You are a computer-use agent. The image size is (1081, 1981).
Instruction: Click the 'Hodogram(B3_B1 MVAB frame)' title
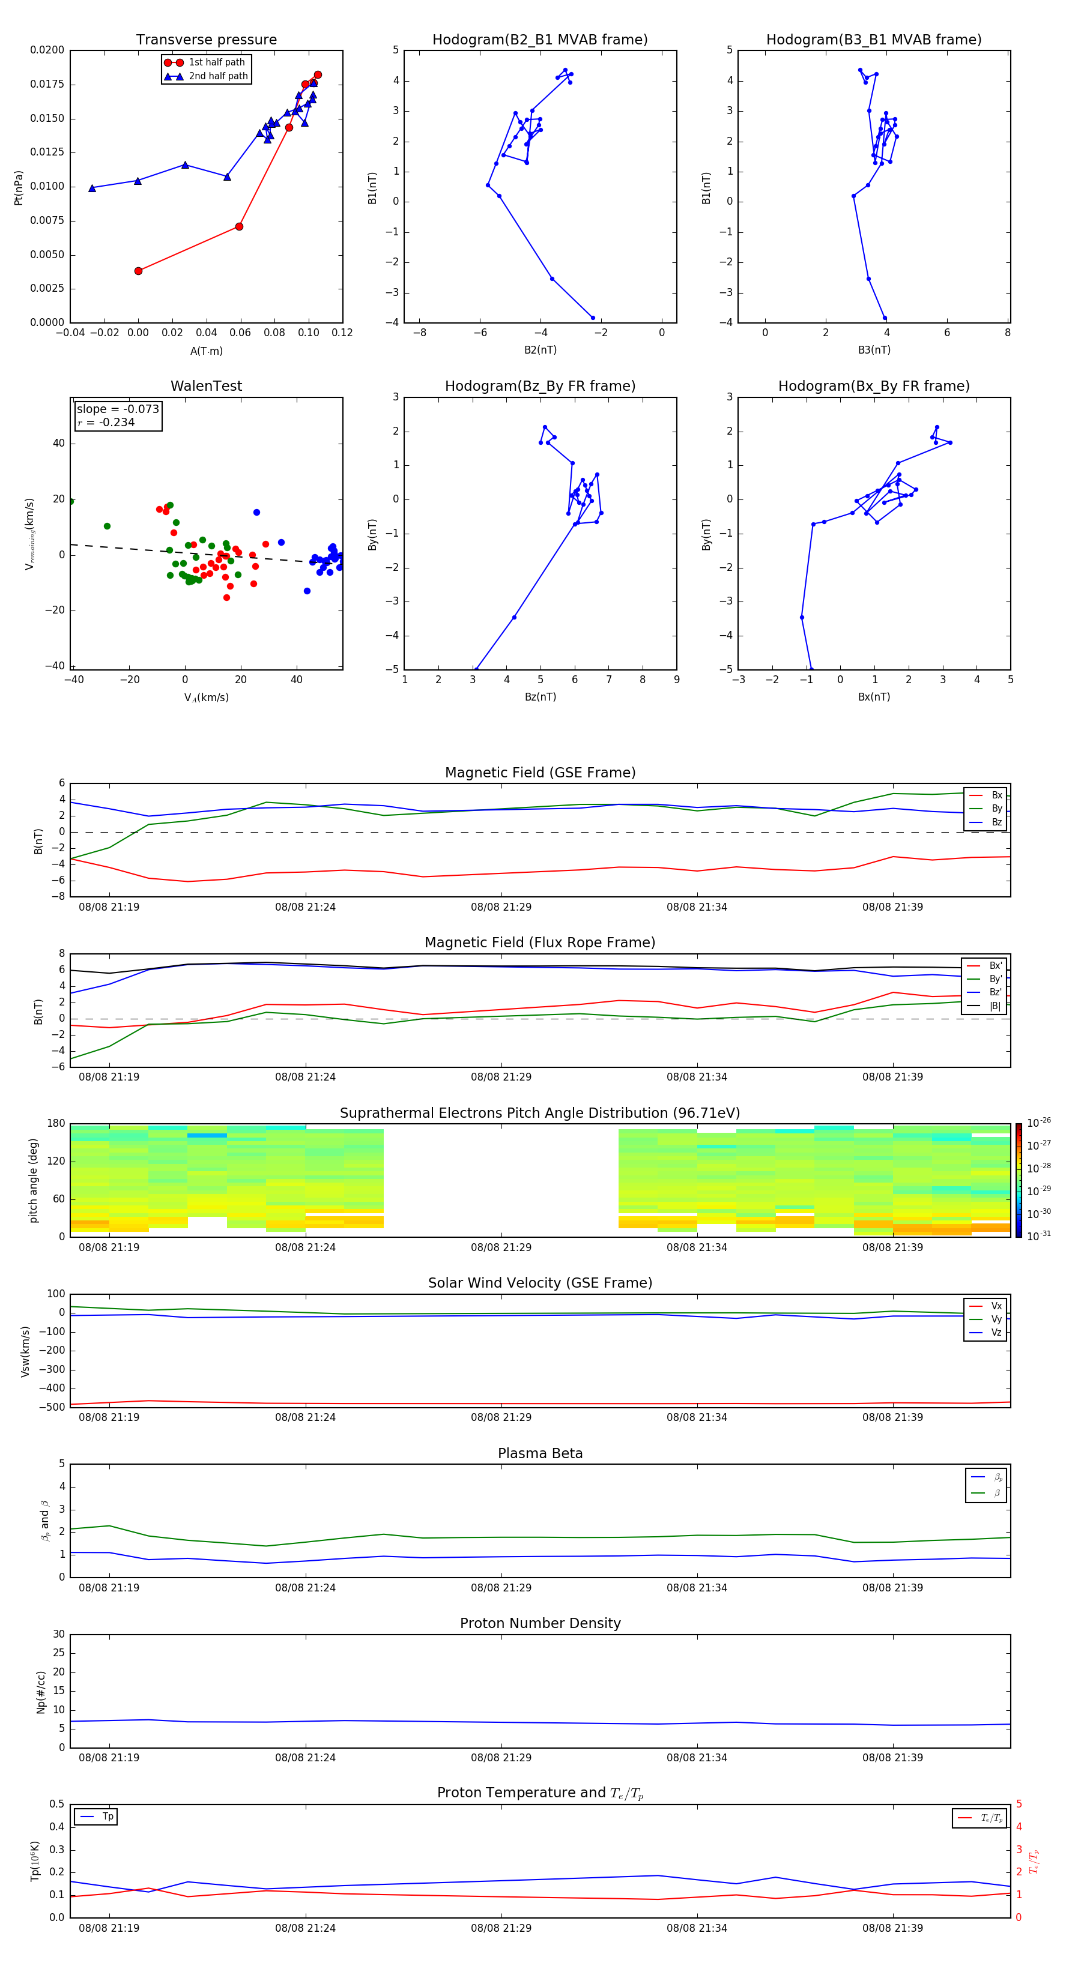874,39
